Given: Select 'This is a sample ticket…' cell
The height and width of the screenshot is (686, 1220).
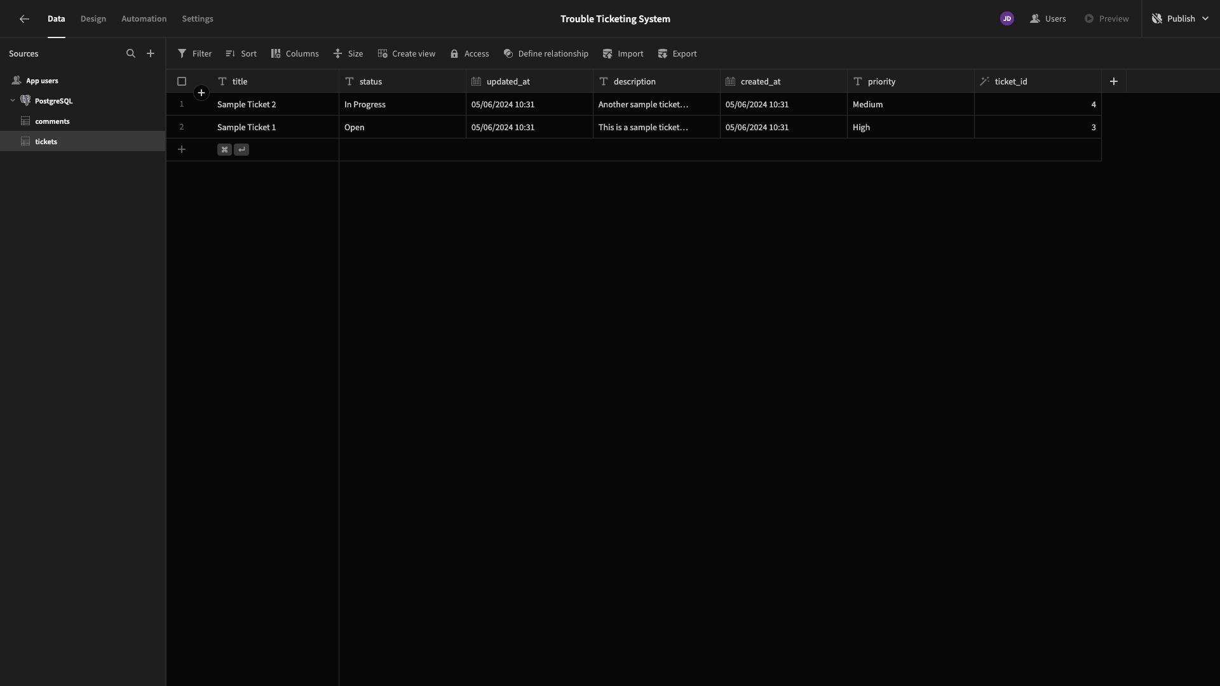Looking at the screenshot, I should 656,127.
